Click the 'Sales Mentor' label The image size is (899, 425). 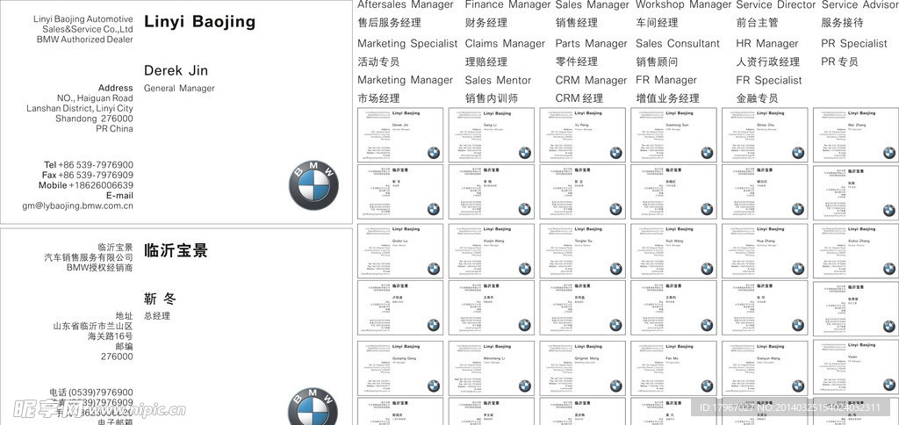point(499,80)
